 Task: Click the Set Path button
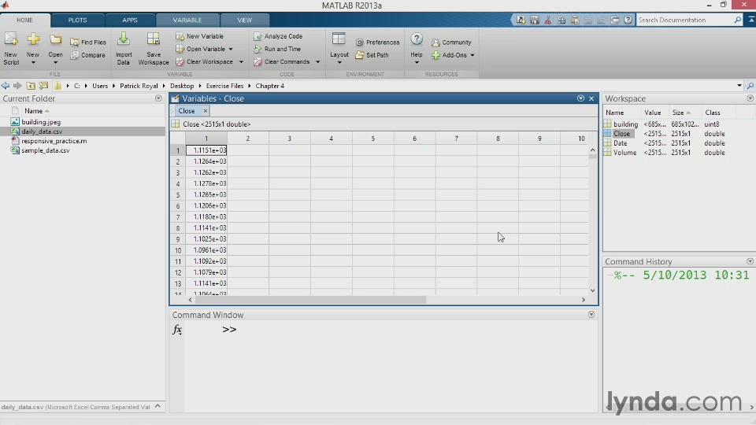tap(372, 55)
